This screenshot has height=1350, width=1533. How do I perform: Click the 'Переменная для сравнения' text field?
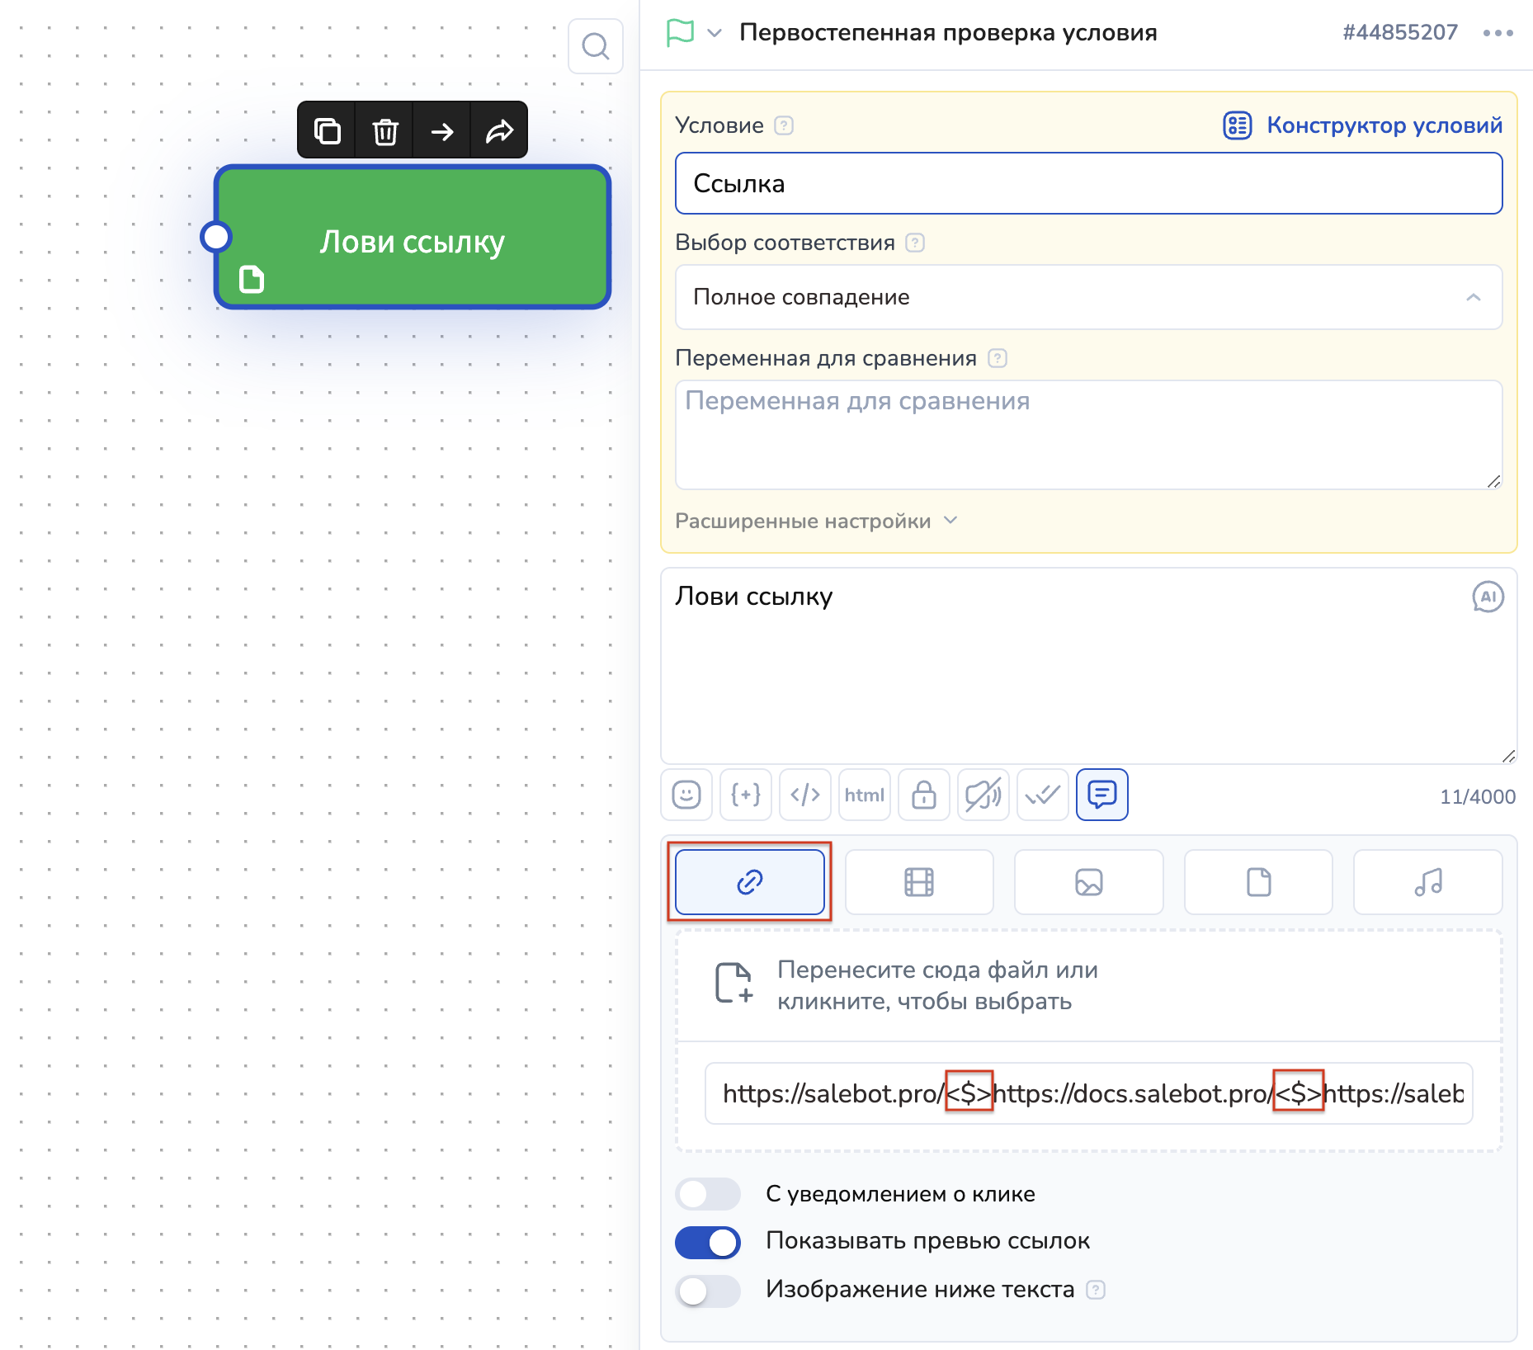coord(1087,434)
